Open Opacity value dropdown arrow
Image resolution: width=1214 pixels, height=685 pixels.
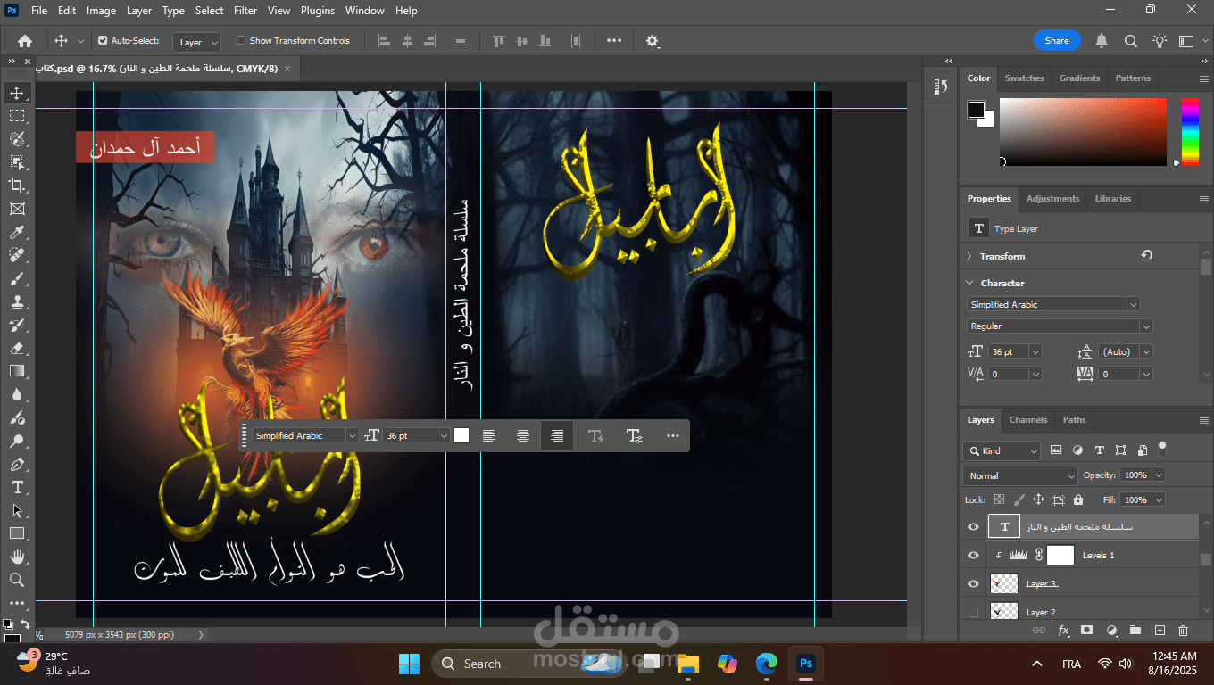point(1159,475)
